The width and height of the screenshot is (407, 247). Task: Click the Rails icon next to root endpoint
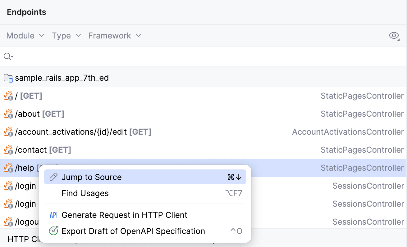click(x=8, y=96)
